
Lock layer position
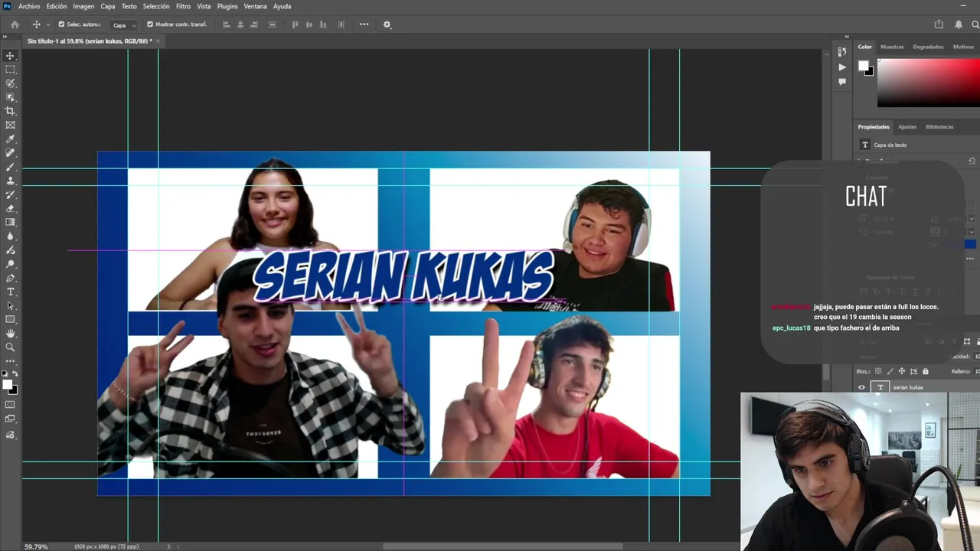coord(901,371)
